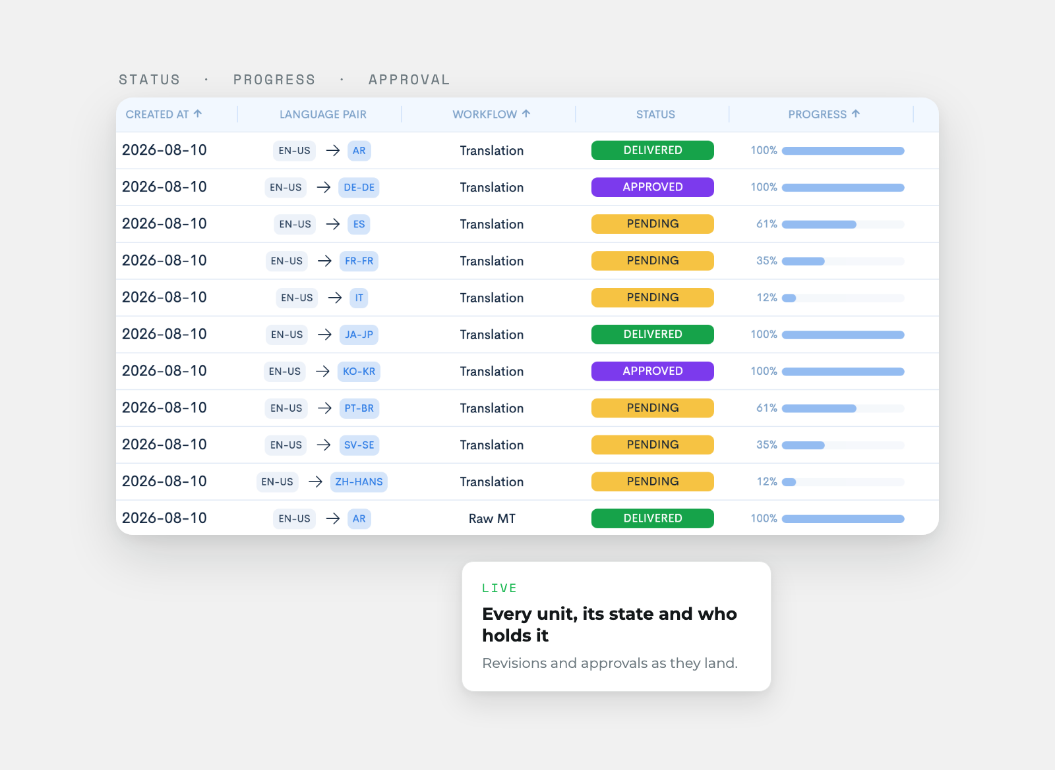Image resolution: width=1055 pixels, height=770 pixels.
Task: Click the progress bar in the ES row
Action: click(843, 225)
